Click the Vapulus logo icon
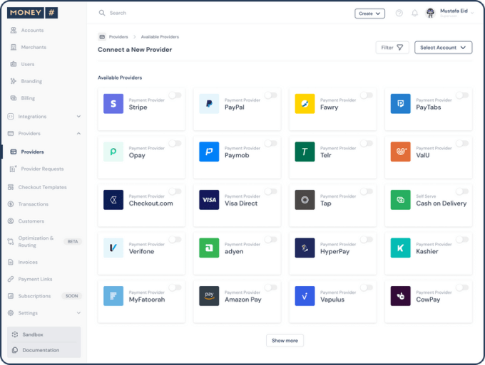Viewport: 485px width, 365px height. (x=305, y=296)
